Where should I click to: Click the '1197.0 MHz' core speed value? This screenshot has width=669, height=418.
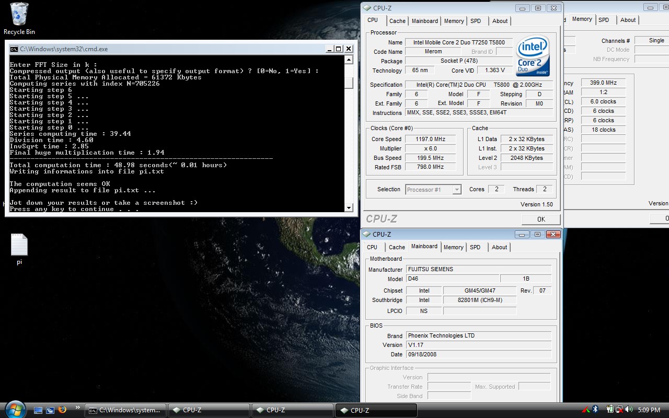pos(430,139)
